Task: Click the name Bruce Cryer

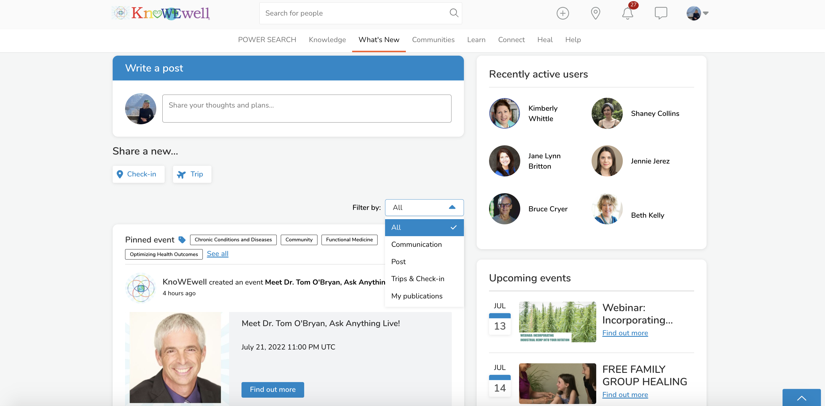Action: (548, 209)
